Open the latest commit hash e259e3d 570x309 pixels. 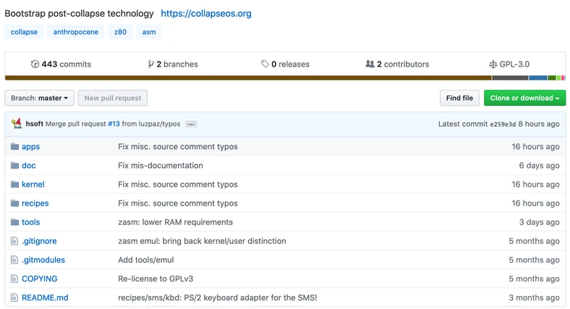coord(503,124)
